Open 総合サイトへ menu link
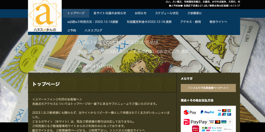 (x=218, y=22)
